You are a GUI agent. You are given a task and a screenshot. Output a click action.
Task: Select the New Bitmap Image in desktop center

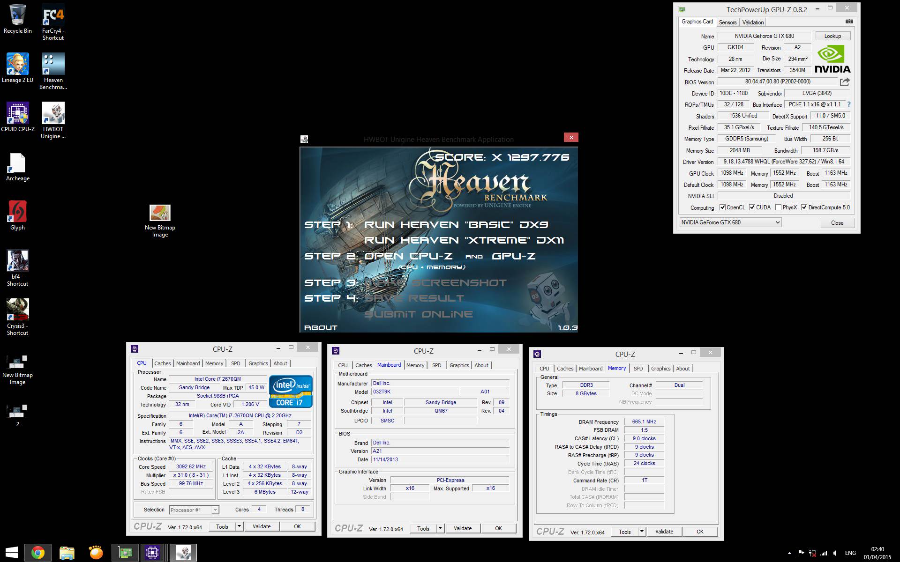coord(160,221)
